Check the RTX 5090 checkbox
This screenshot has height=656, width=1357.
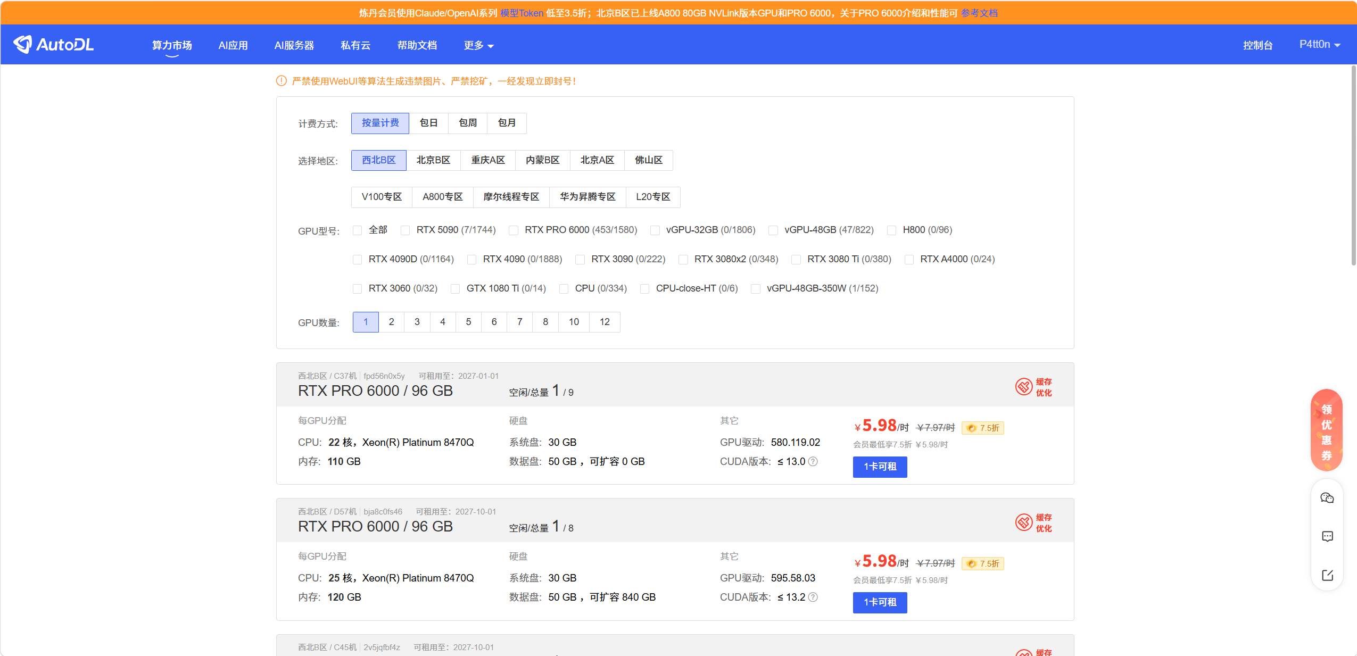coord(406,230)
